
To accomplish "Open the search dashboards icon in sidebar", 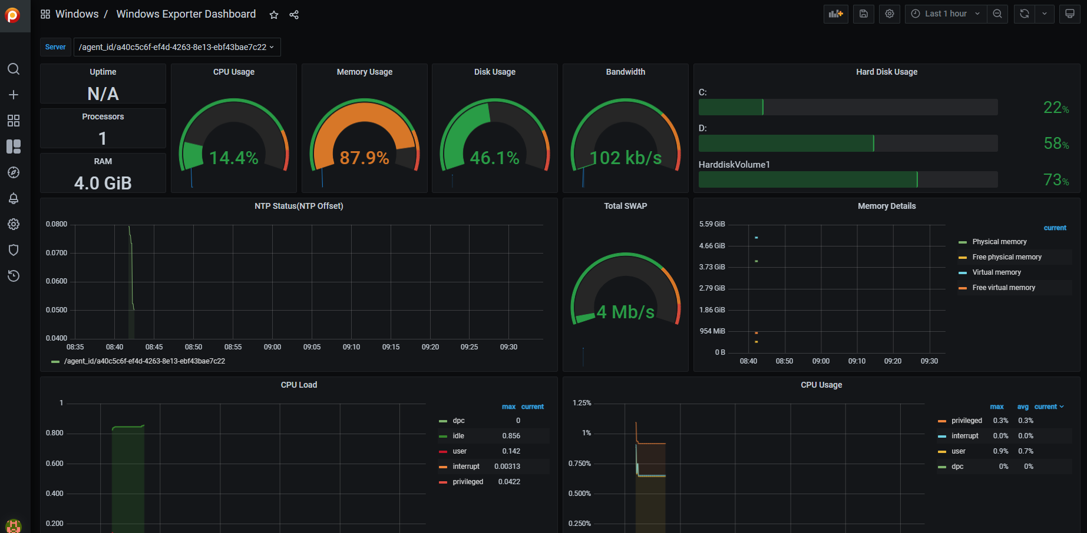I will point(14,69).
